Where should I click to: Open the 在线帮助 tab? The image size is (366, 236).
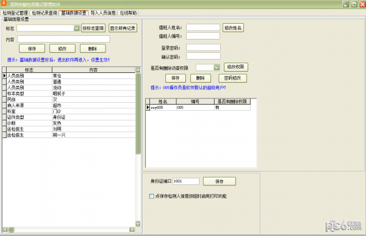(128, 13)
